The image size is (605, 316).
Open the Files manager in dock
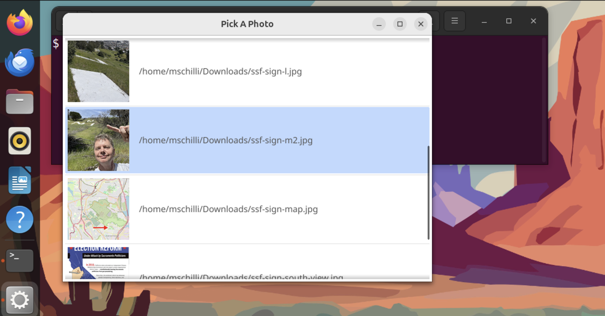click(x=20, y=102)
